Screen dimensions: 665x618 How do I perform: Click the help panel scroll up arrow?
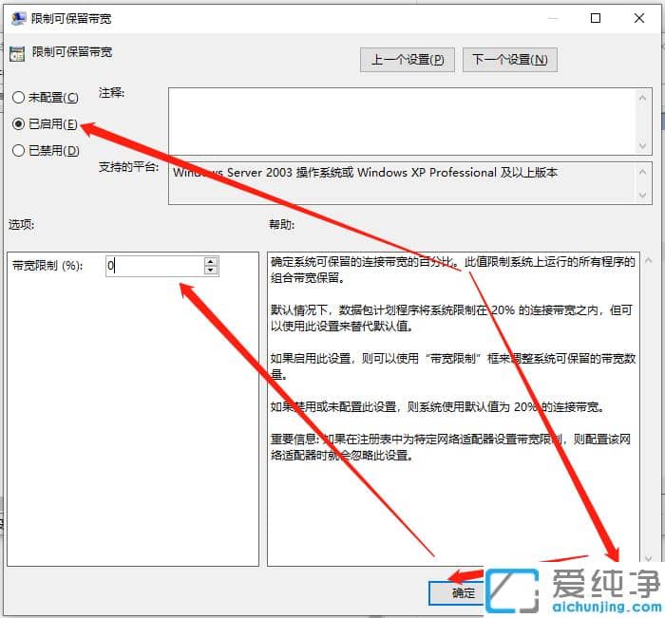pyautogui.click(x=648, y=260)
